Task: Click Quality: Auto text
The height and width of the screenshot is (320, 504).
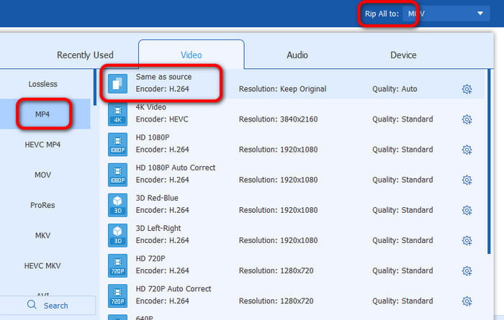Action: 395,89
